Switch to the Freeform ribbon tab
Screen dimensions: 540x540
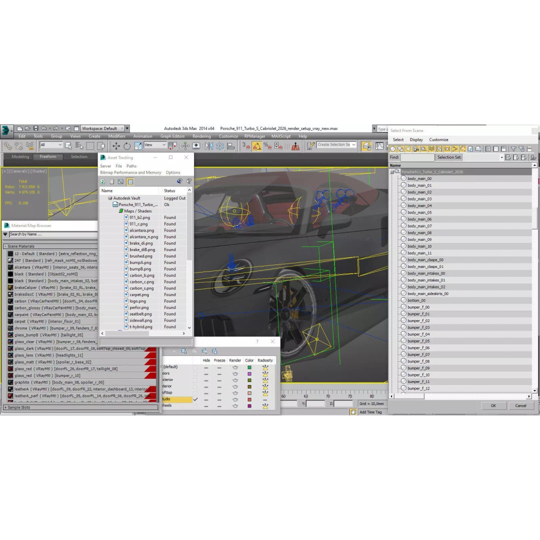[x=48, y=156]
